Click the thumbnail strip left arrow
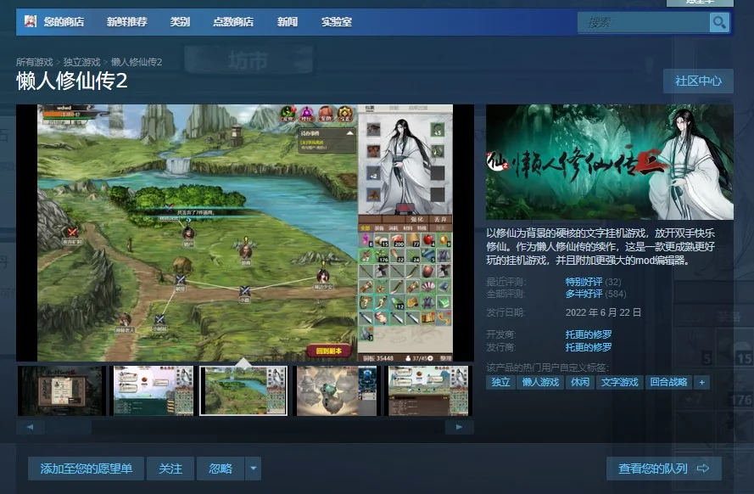Viewport: 754px width, 494px height. click(31, 427)
